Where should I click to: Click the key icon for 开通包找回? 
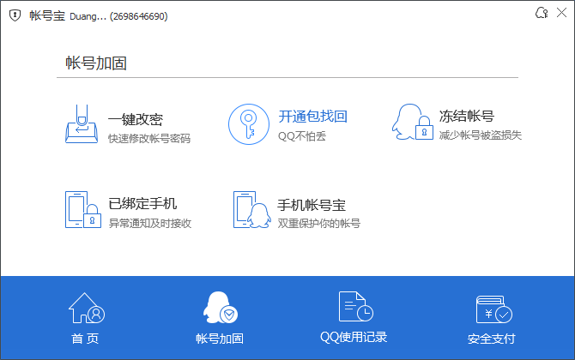pos(249,124)
